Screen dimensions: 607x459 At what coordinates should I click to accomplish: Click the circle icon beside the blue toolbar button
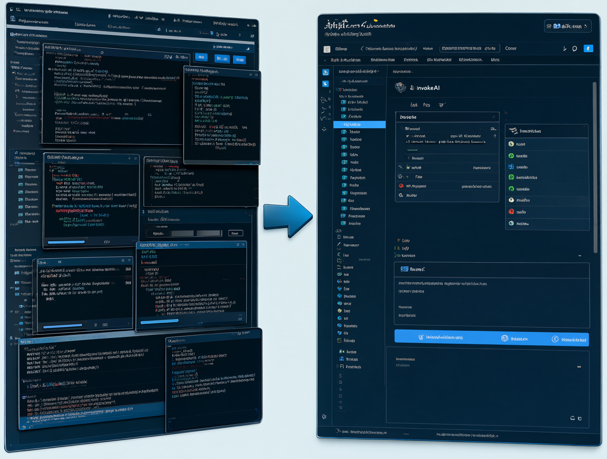pyautogui.click(x=575, y=49)
